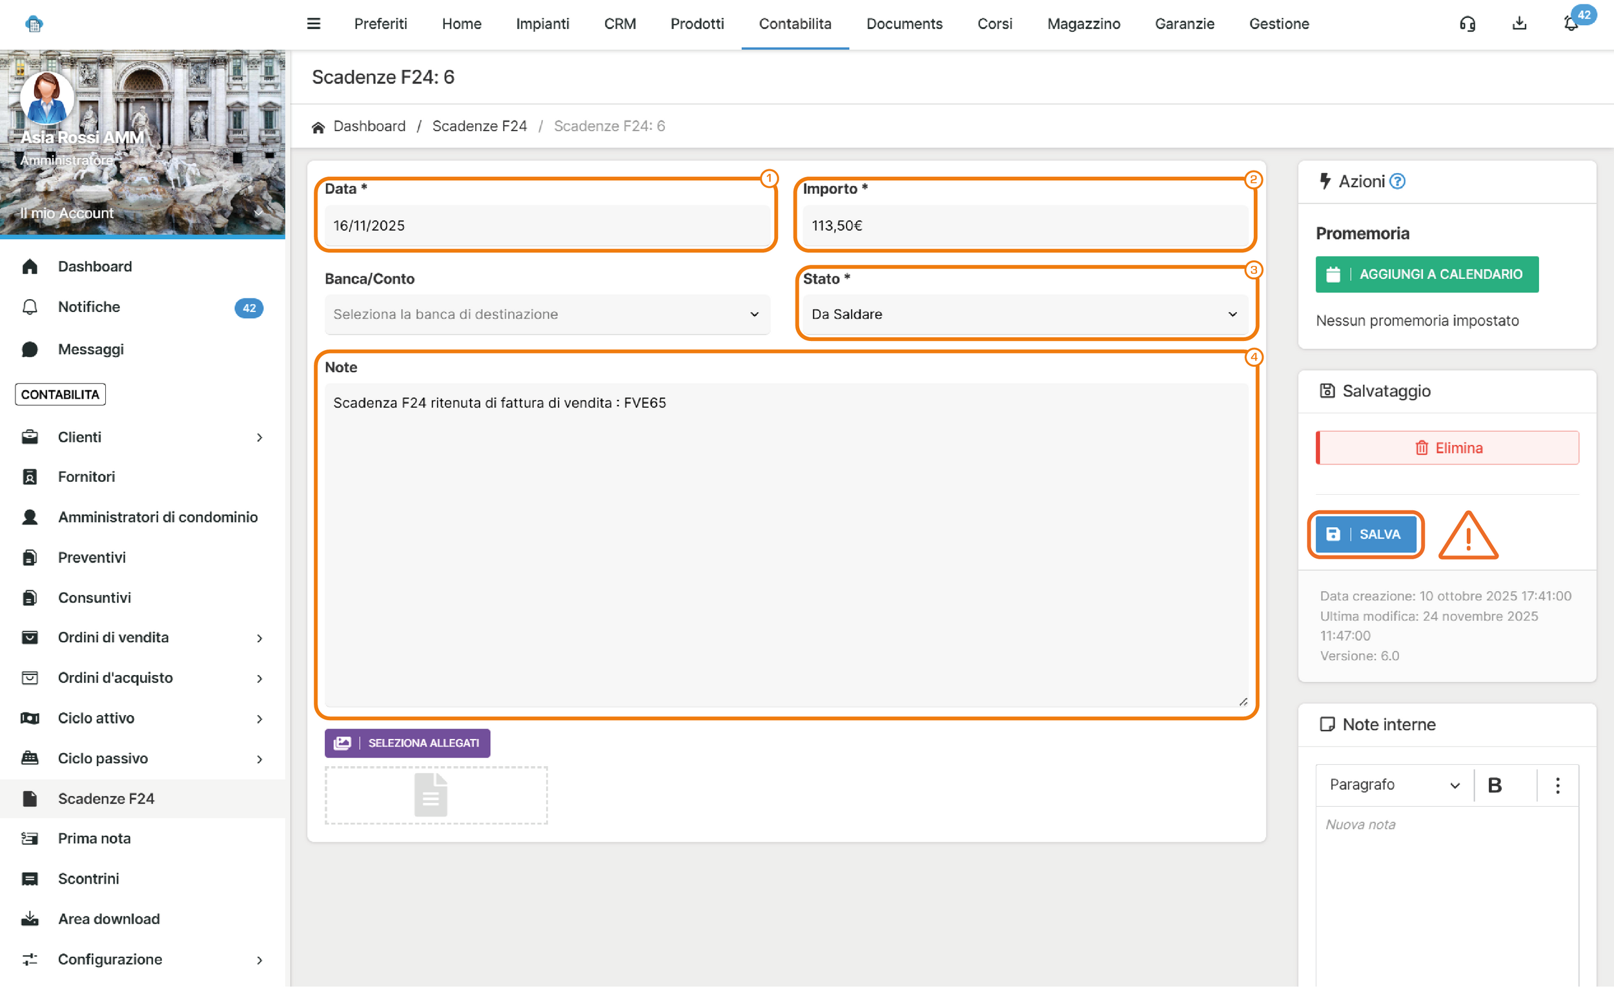This screenshot has height=987, width=1614.
Task: Open the Stato dropdown showing Da Saldare
Action: [1025, 315]
